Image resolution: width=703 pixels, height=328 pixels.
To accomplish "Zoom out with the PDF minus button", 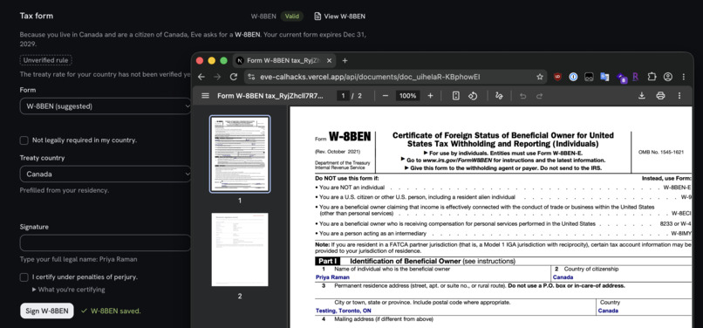I will [386, 96].
